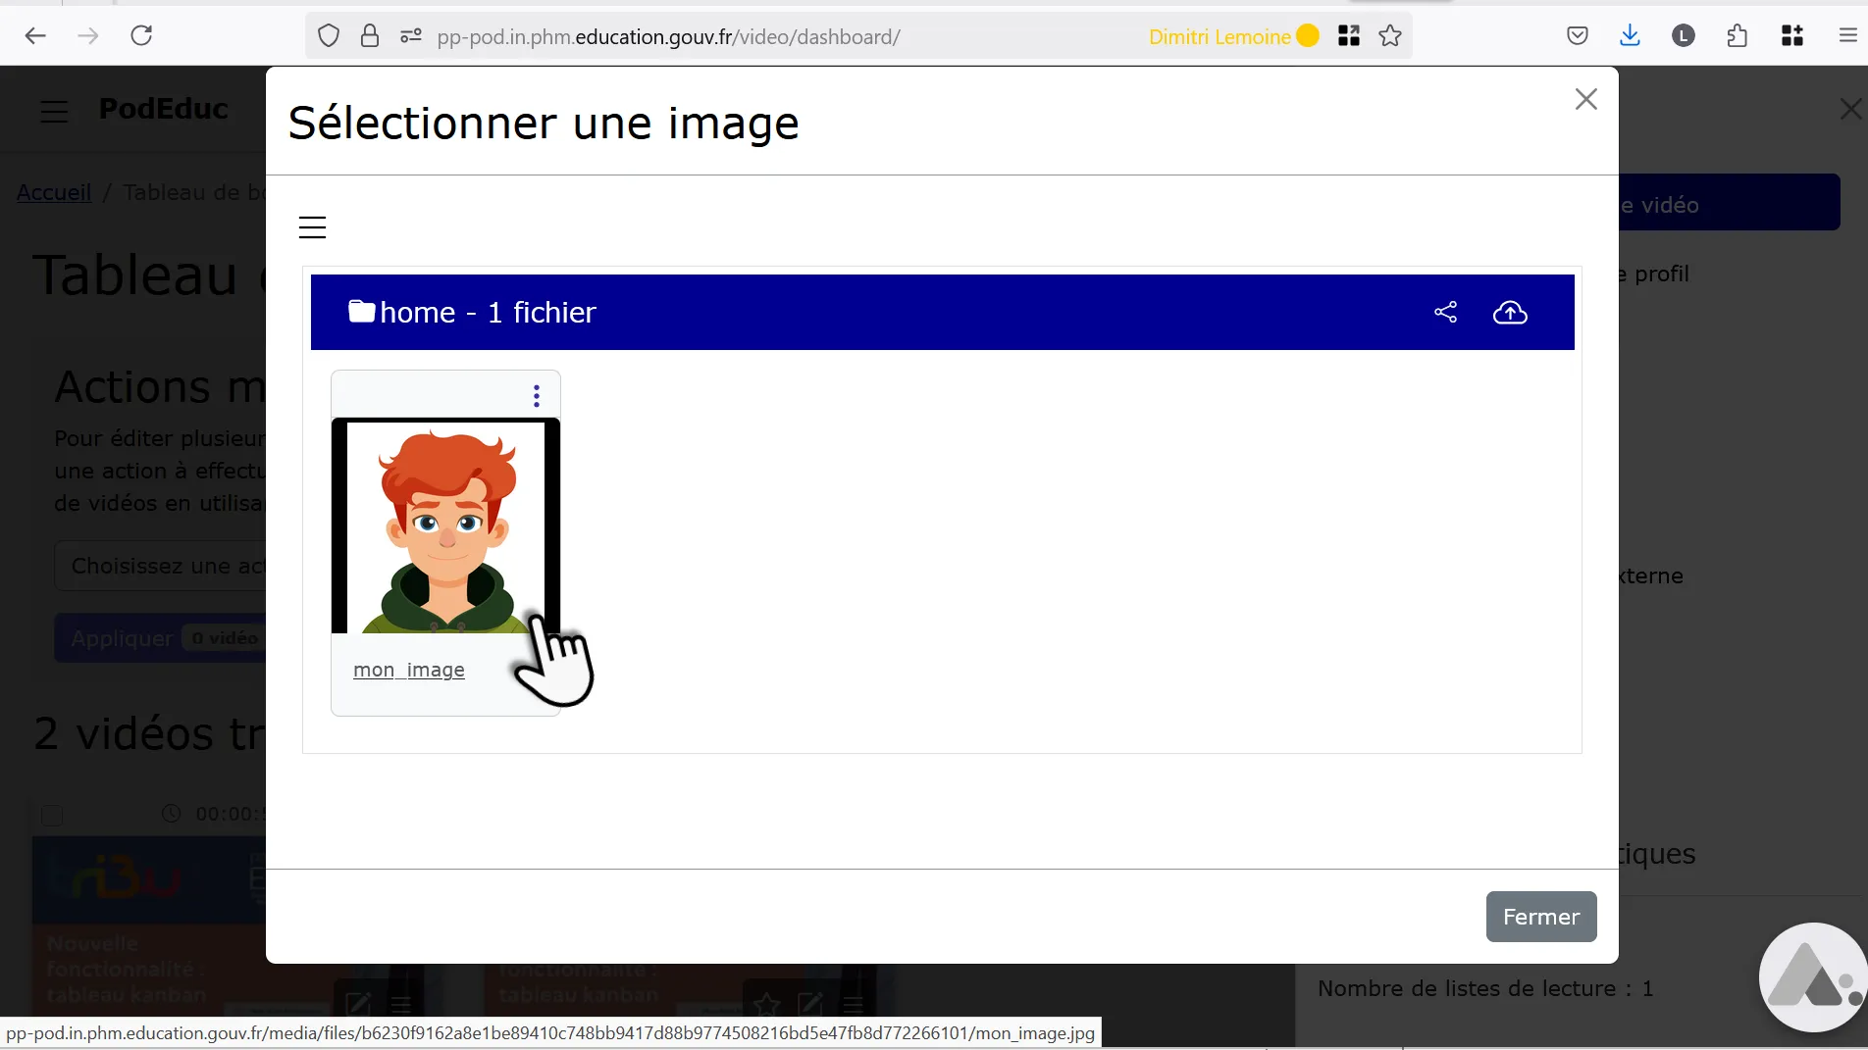Click the QR code icon in address bar
1868x1050 pixels.
point(1349,36)
